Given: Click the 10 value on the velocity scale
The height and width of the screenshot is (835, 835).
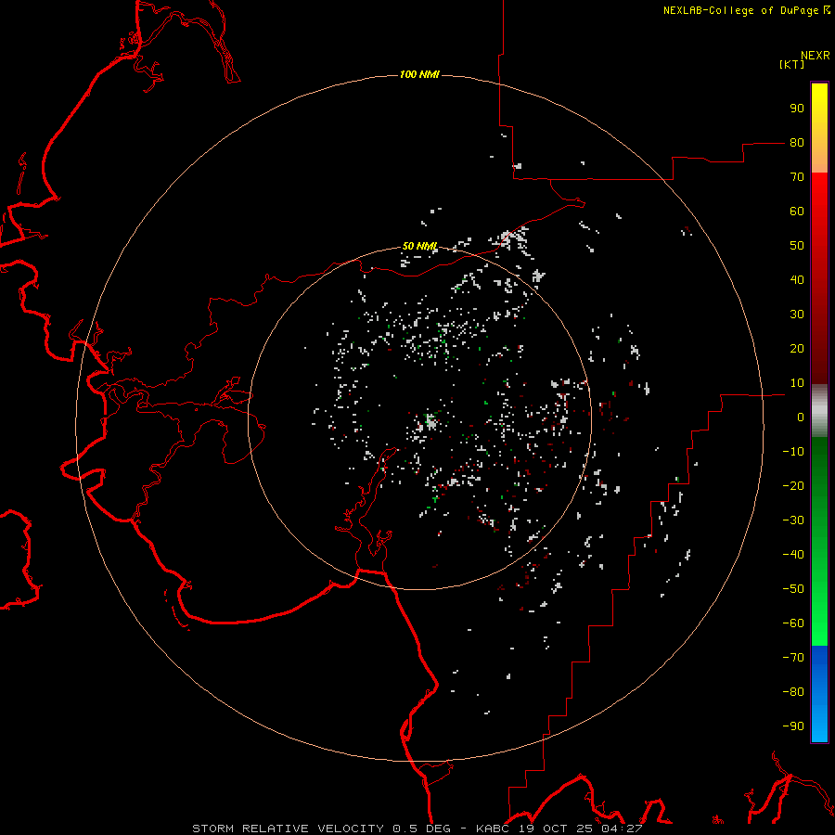Looking at the screenshot, I should (x=797, y=383).
